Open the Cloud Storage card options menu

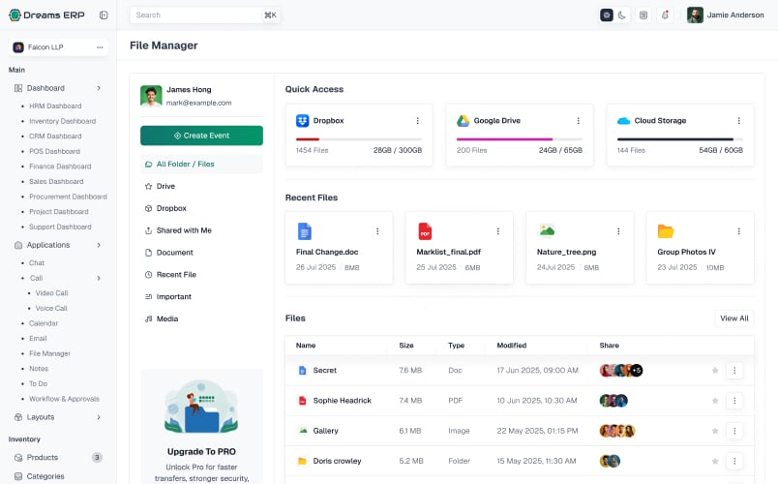point(738,121)
